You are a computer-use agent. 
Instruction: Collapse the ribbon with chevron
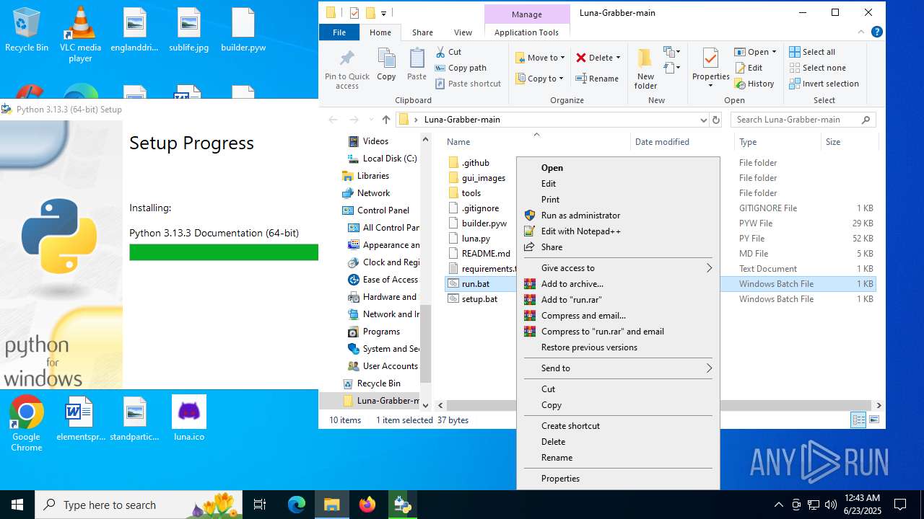[861, 32]
